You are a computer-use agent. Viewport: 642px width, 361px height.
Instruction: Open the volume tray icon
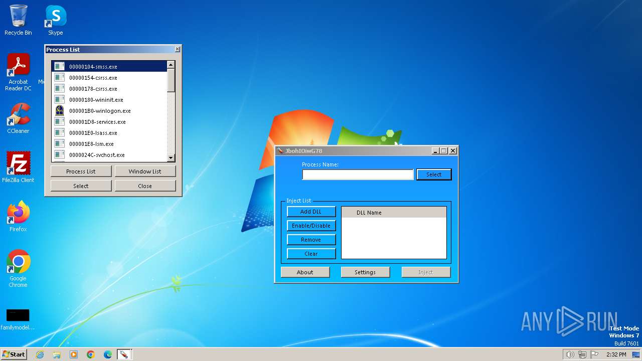tap(570, 354)
